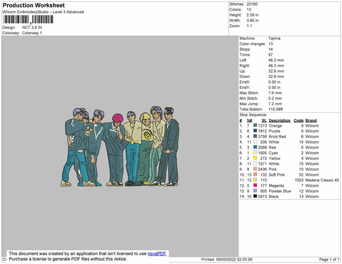Click the 'Production Worksheet' title

[x=34, y=6]
